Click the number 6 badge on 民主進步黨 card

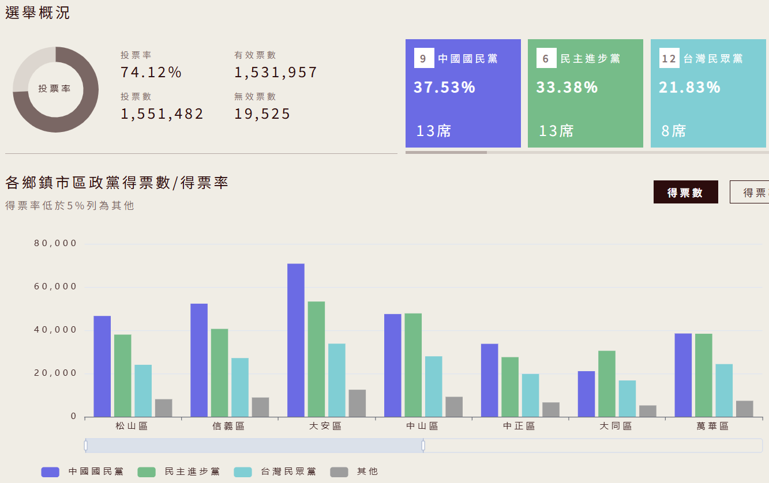click(x=546, y=58)
